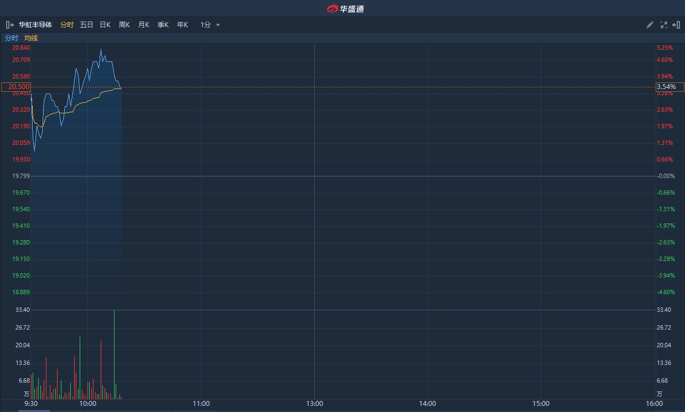Image resolution: width=685 pixels, height=412 pixels.
Task: Select the 分时 intraday tab
Action: click(67, 25)
